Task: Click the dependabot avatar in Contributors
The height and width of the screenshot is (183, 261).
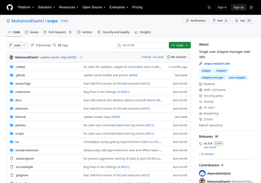Action: pos(202,173)
